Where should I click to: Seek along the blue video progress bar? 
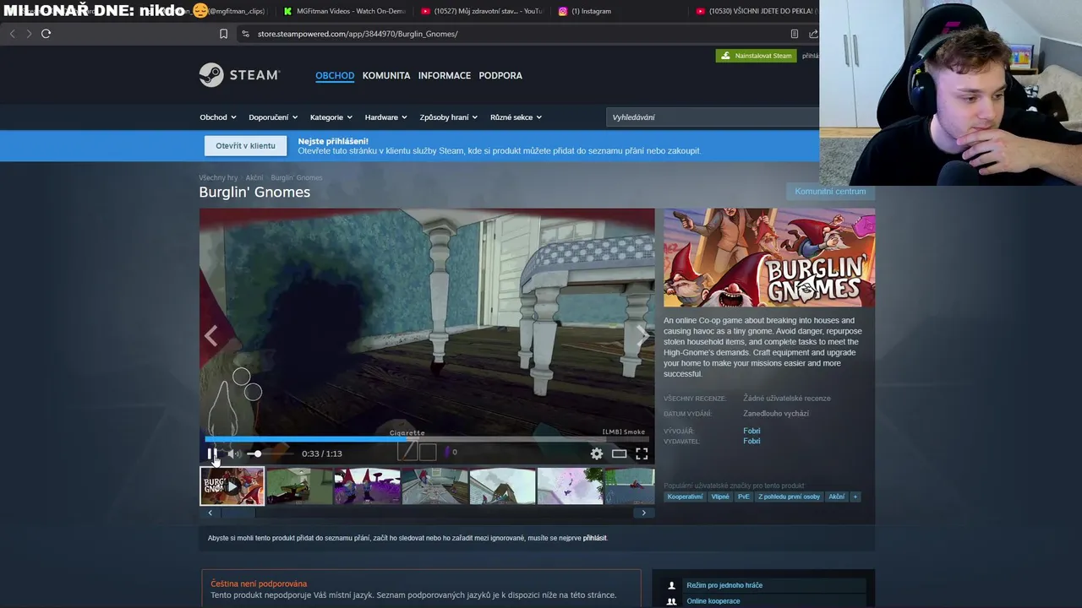click(427, 439)
